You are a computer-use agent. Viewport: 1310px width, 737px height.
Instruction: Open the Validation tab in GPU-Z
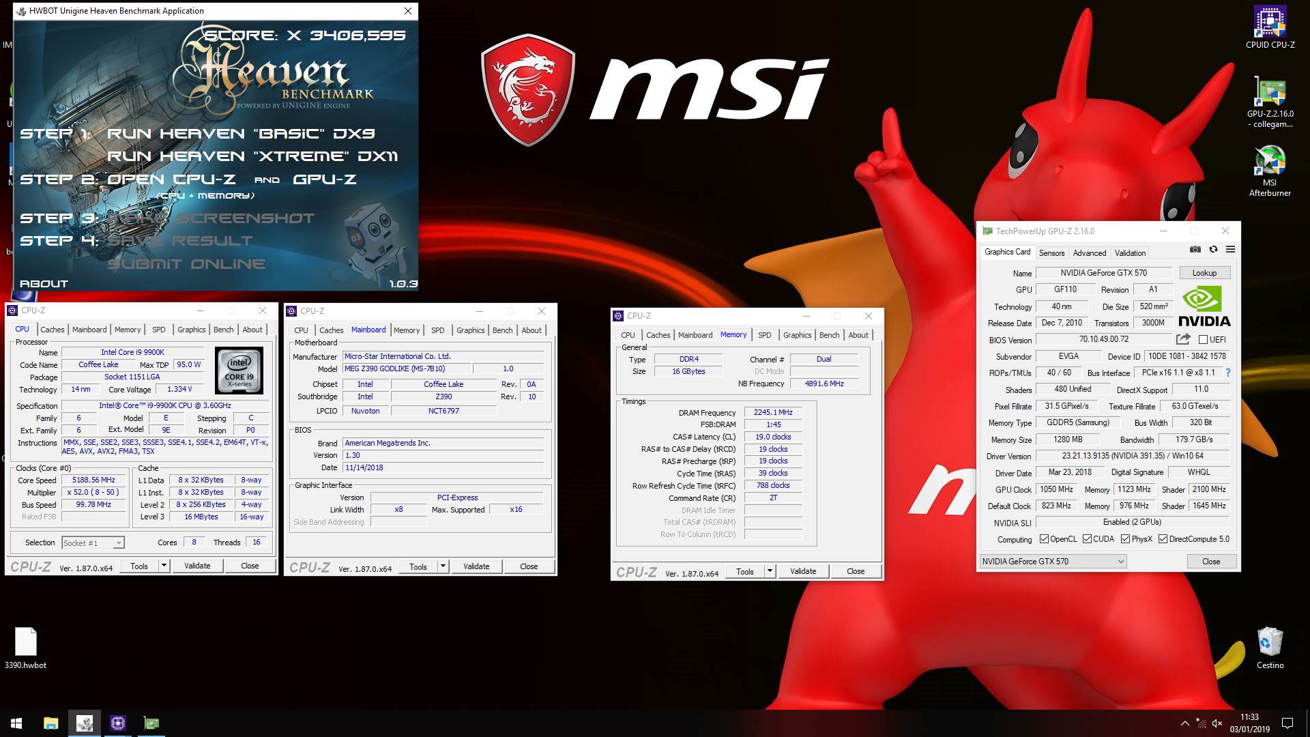(x=1130, y=253)
